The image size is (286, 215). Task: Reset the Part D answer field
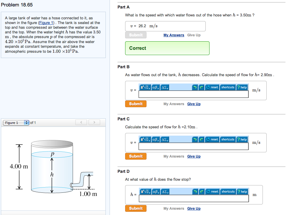[x=212, y=192]
